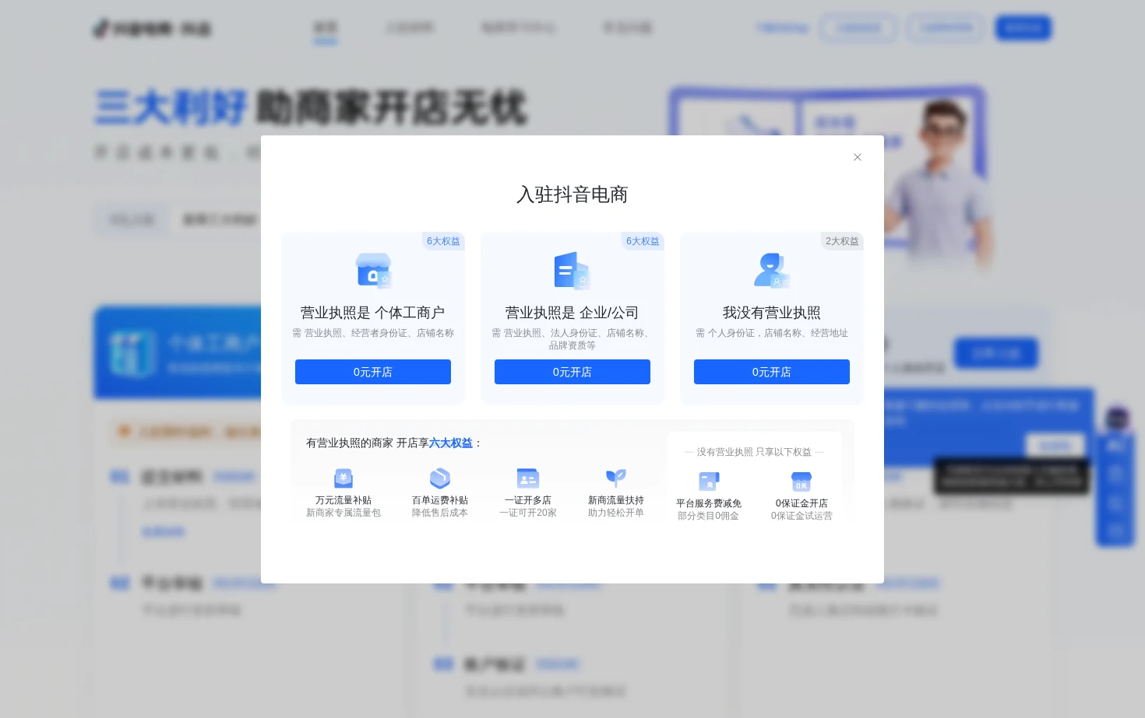Viewport: 1145px width, 718px height.
Task: Click the 新商家专属流量包 description
Action: pos(343,513)
